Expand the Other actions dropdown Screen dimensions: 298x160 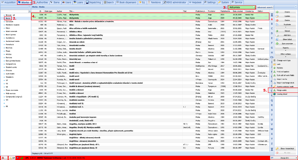pos(286,55)
